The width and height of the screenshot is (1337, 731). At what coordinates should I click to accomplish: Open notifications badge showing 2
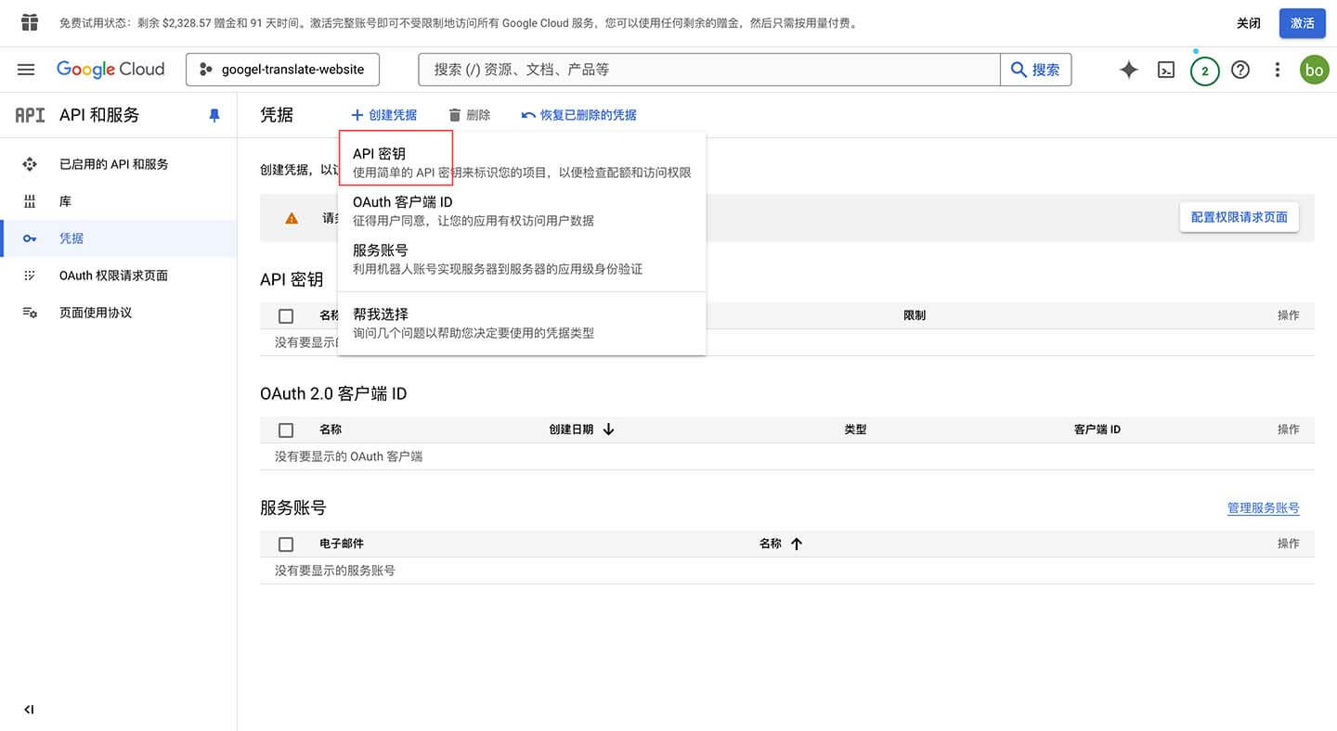[1204, 71]
